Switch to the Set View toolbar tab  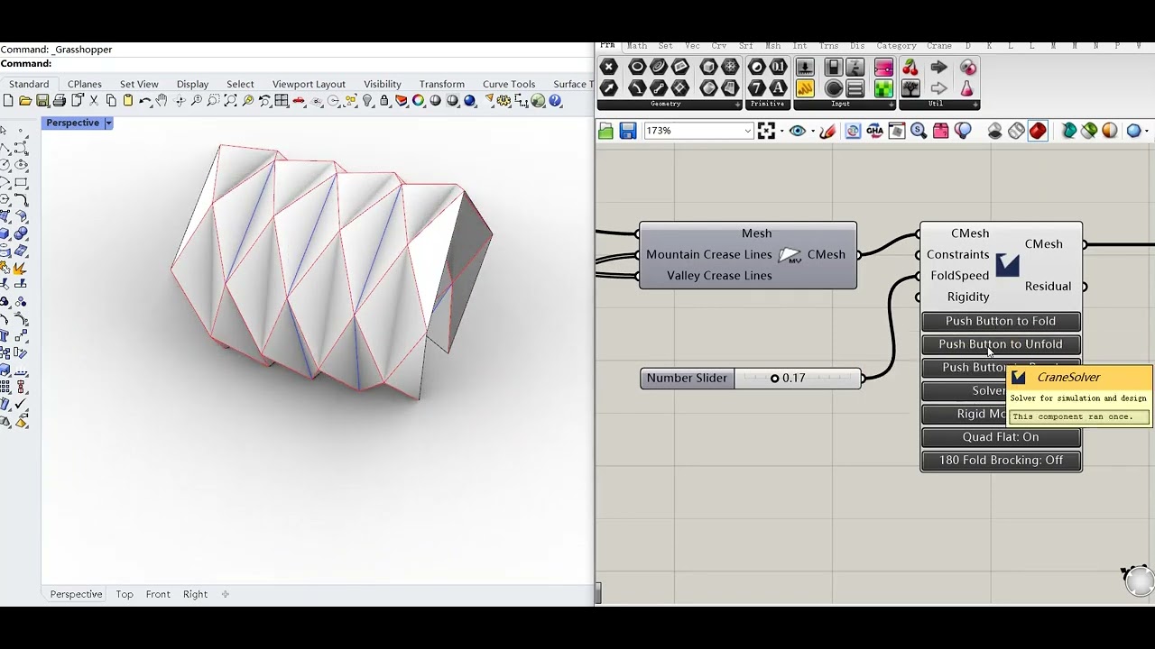point(139,84)
